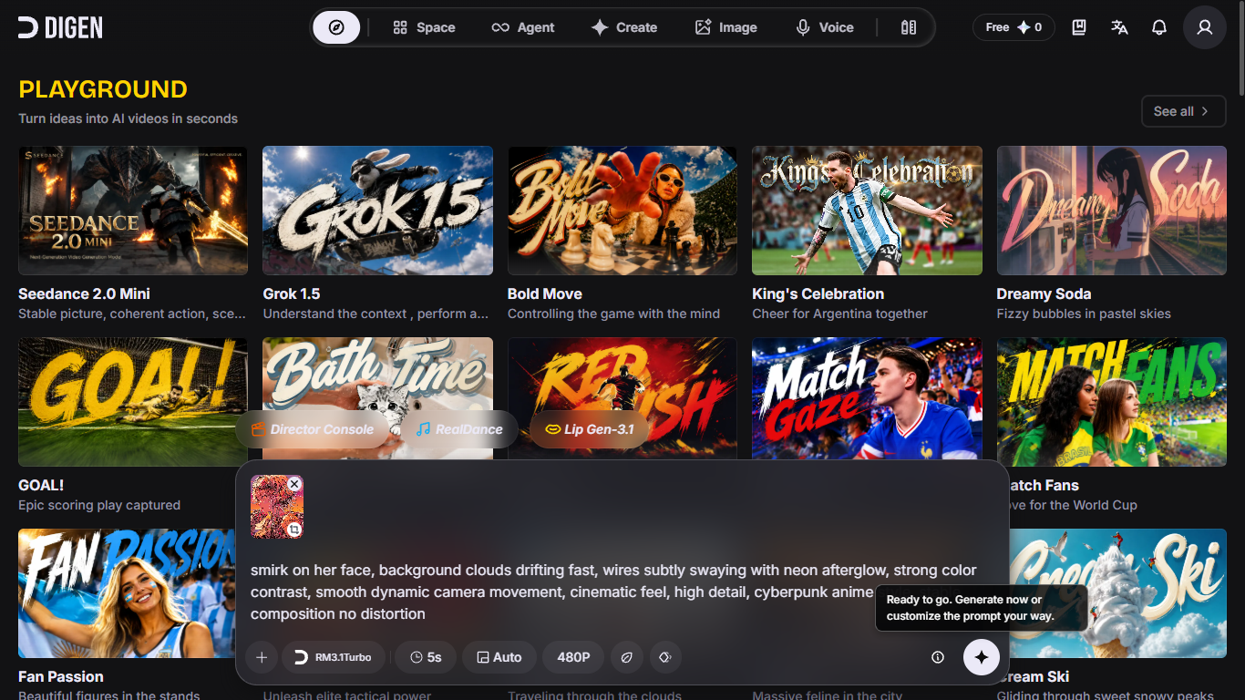The image size is (1245, 700).
Task: Open the 5s duration selector
Action: [426, 657]
